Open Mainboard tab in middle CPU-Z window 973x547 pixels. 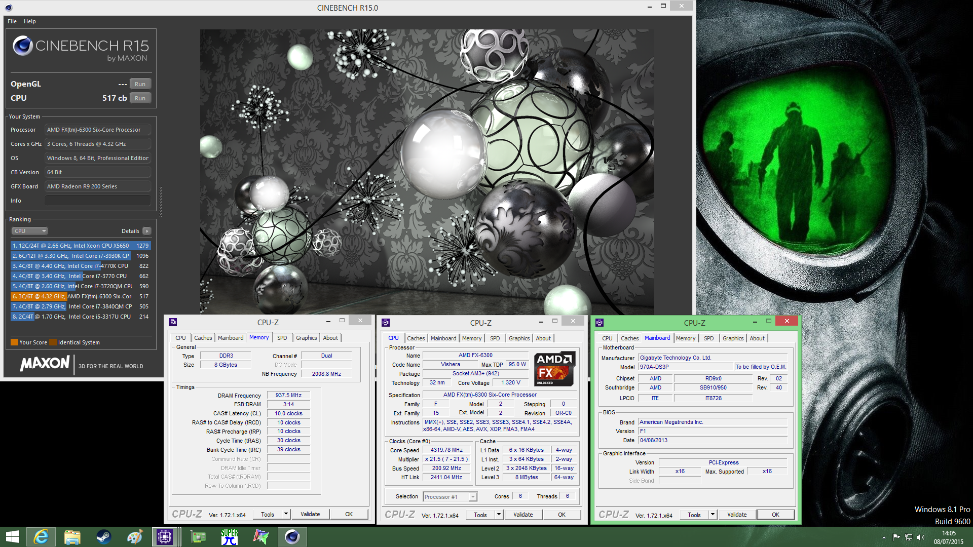pyautogui.click(x=443, y=338)
